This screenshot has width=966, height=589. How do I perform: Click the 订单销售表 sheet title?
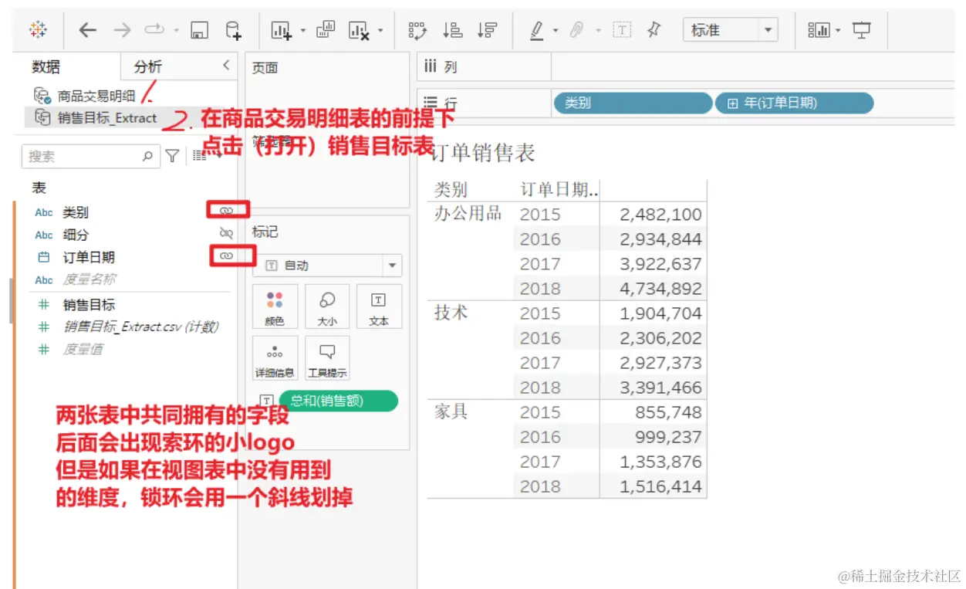pyautogui.click(x=481, y=153)
